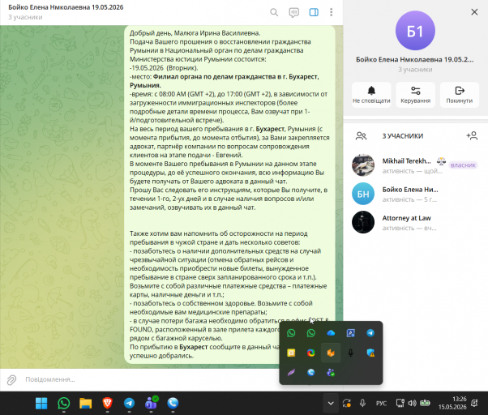
Task: Open Windows Security shield warning icon
Action: [370, 353]
